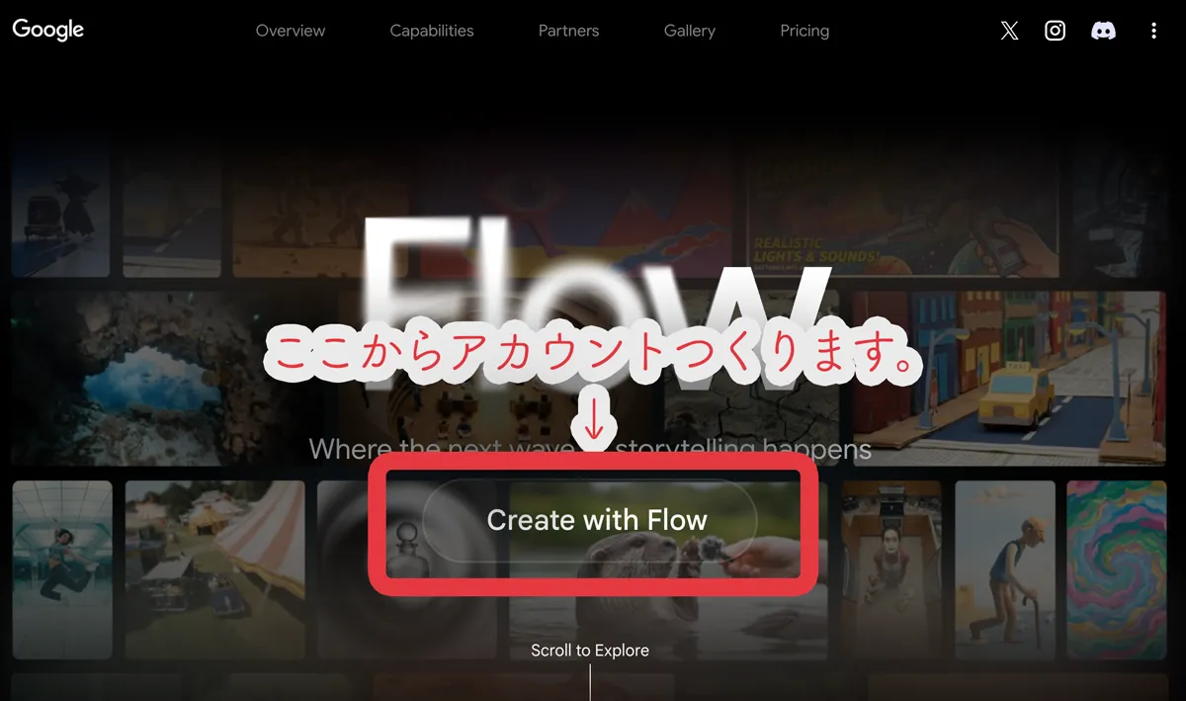Open the Discord icon link
Image resolution: width=1186 pixels, height=701 pixels.
coord(1103,31)
